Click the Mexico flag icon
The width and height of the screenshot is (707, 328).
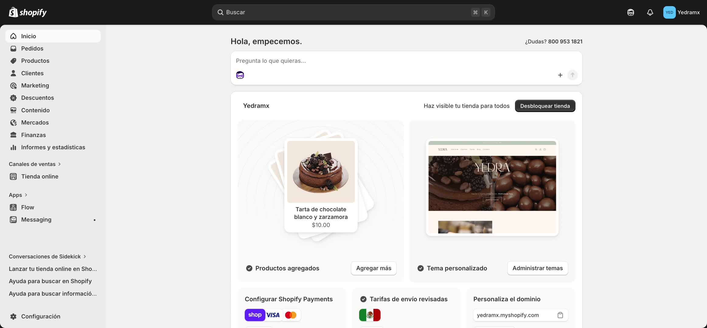coord(370,315)
